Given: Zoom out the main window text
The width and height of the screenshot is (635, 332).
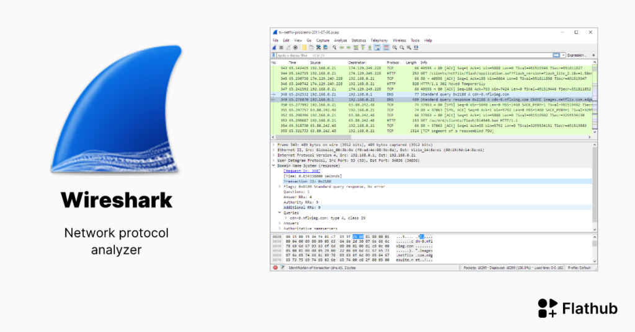Looking at the screenshot, I should 402,48.
